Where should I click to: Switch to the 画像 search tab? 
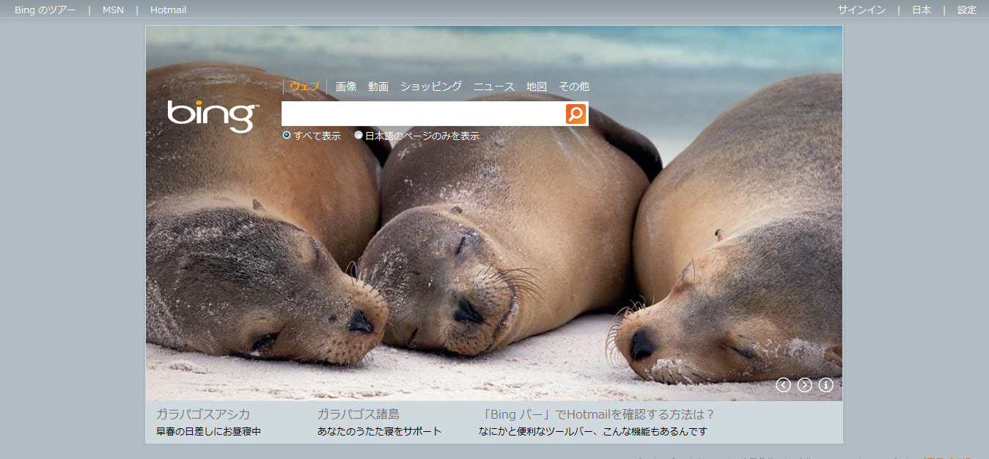click(x=346, y=87)
